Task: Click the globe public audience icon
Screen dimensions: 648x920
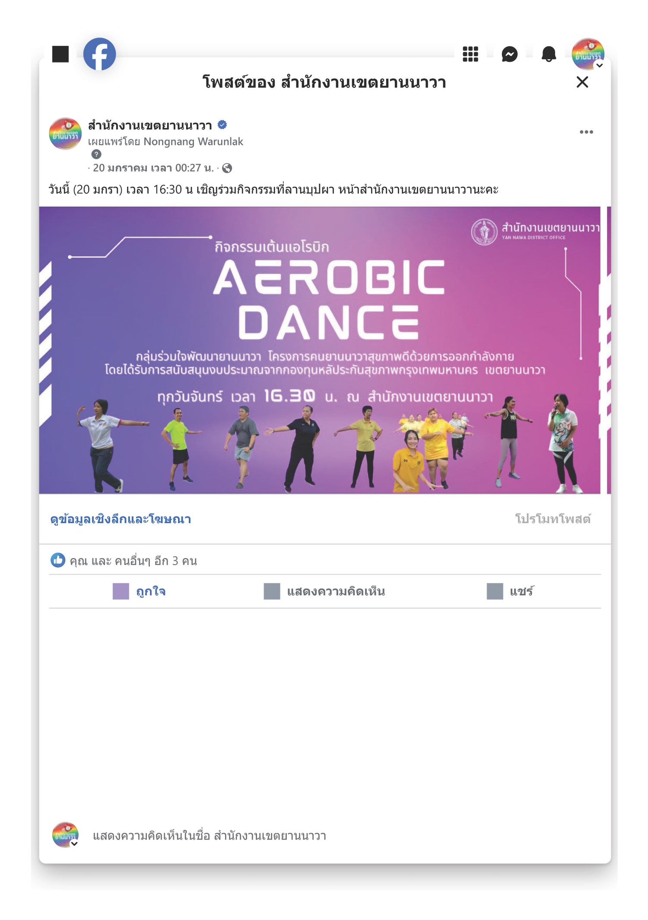Action: 227,168
